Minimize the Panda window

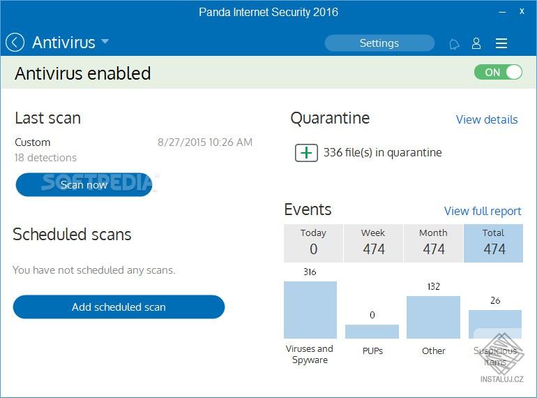coord(503,12)
